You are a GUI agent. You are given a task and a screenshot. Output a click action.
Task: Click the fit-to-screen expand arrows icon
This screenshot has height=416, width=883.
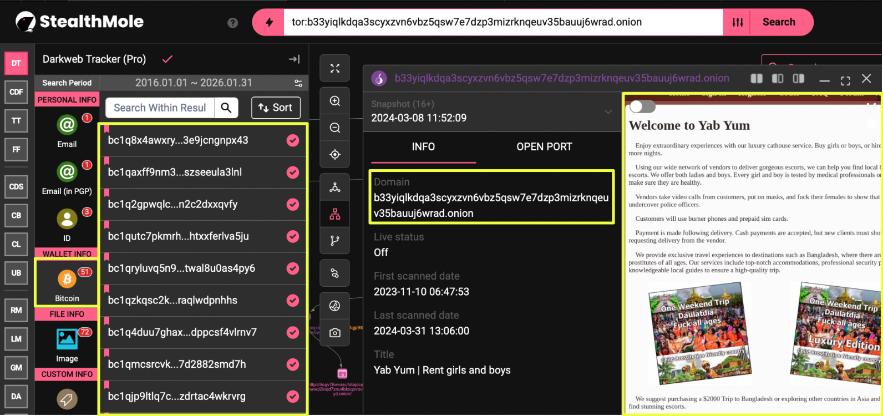[334, 68]
